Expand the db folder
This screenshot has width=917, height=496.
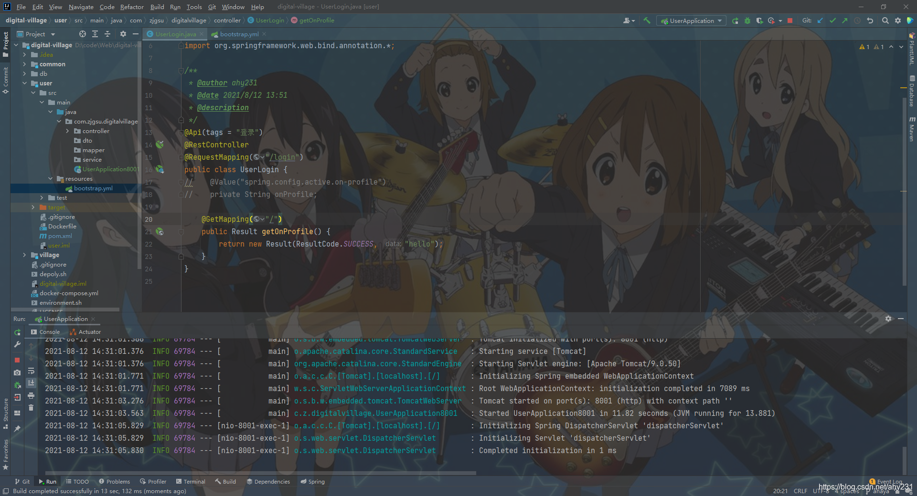tap(24, 73)
